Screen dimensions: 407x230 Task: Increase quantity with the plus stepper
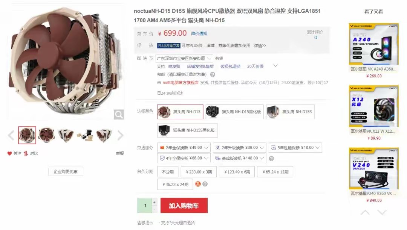click(154, 202)
